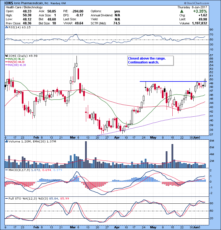
Task: Click the Volume 1.20M, EMA(20) 1.37M label
Action: click(x=32, y=142)
